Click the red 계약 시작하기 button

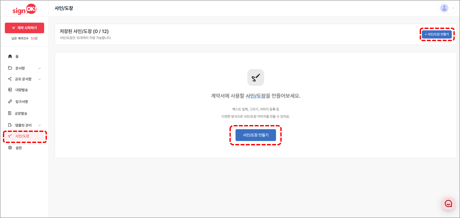pyautogui.click(x=25, y=28)
